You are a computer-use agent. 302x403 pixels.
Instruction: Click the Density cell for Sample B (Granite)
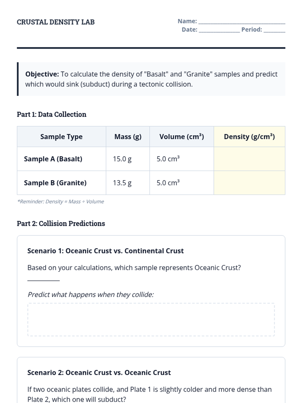[249, 183]
